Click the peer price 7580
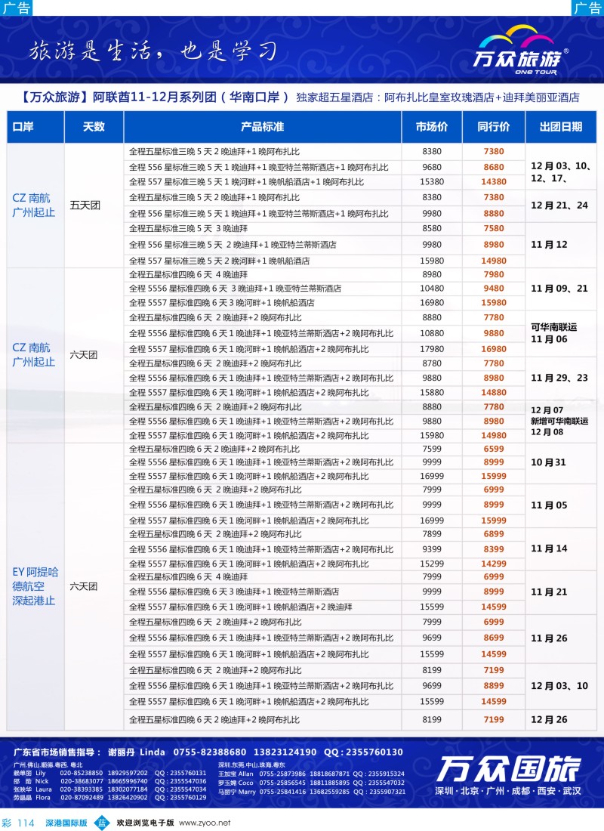 (493, 228)
